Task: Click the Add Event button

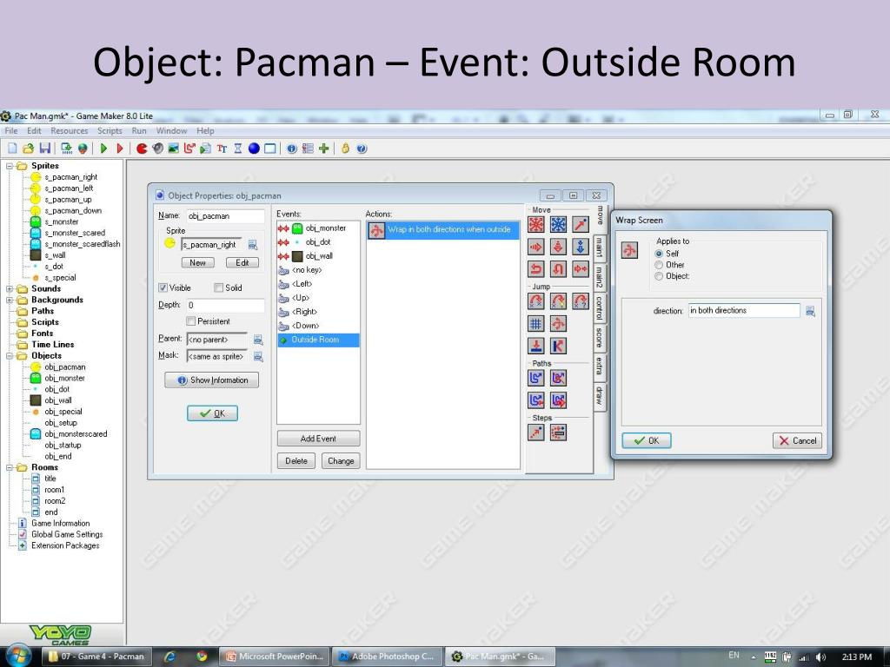Action: [x=318, y=439]
